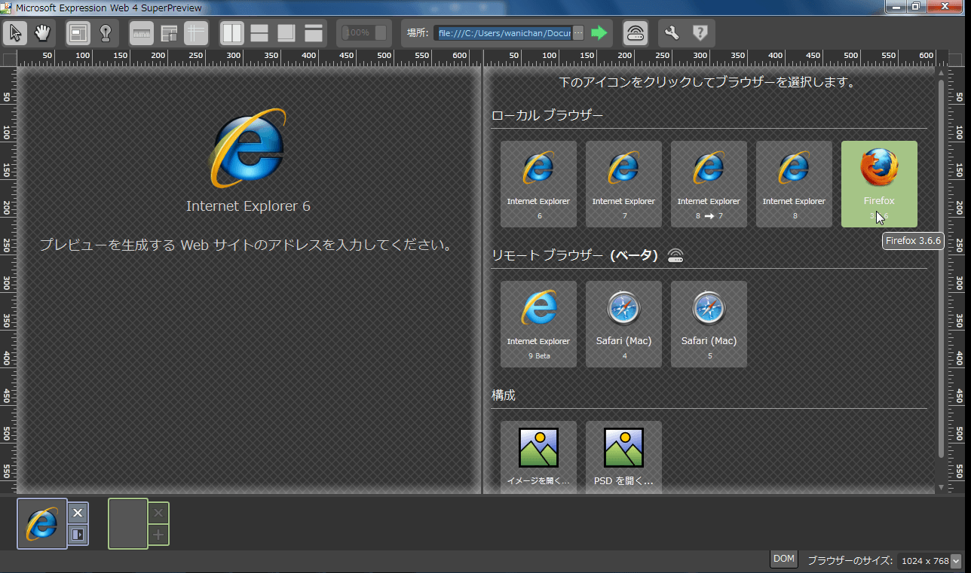Click the wrench options icon
This screenshot has width=971, height=573.
click(672, 33)
